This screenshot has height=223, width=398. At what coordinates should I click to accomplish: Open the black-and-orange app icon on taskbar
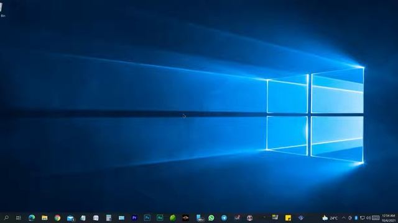click(x=185, y=217)
